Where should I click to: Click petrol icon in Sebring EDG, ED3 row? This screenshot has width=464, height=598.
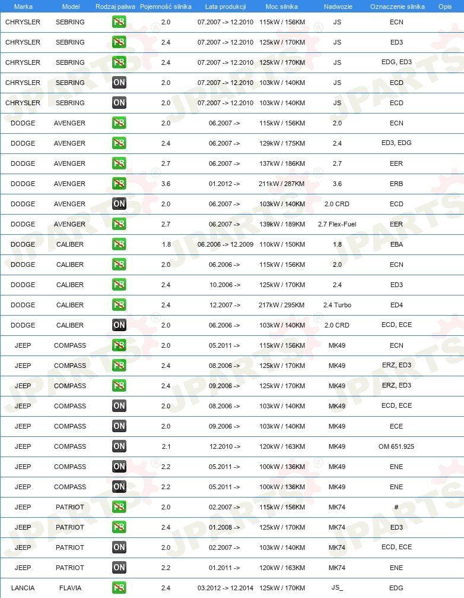pyautogui.click(x=119, y=62)
